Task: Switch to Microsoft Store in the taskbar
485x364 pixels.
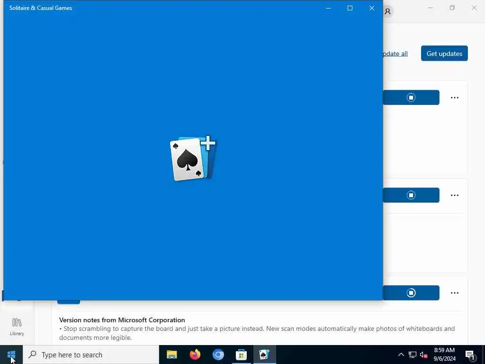Action: click(x=241, y=355)
